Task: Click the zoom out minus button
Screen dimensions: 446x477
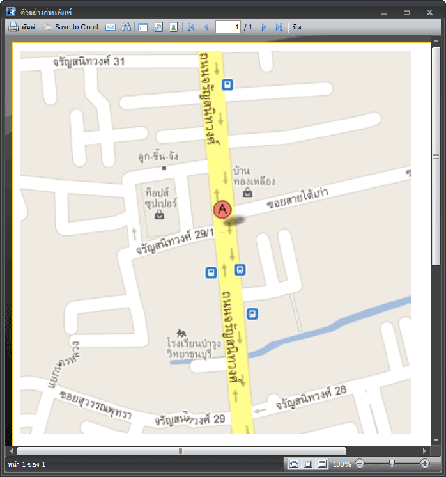Action: [x=360, y=464]
